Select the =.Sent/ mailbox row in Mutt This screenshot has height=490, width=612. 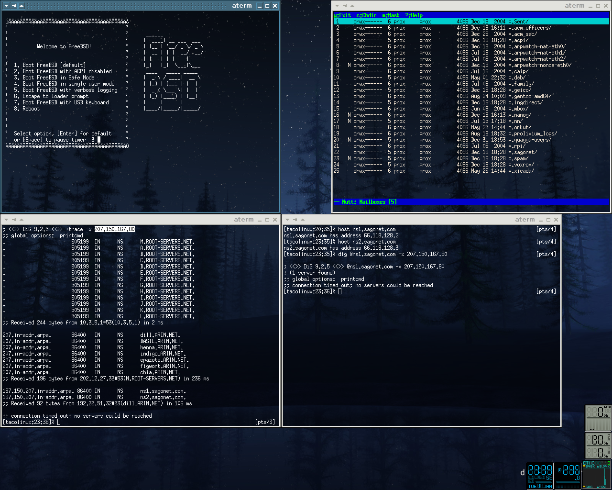point(471,22)
